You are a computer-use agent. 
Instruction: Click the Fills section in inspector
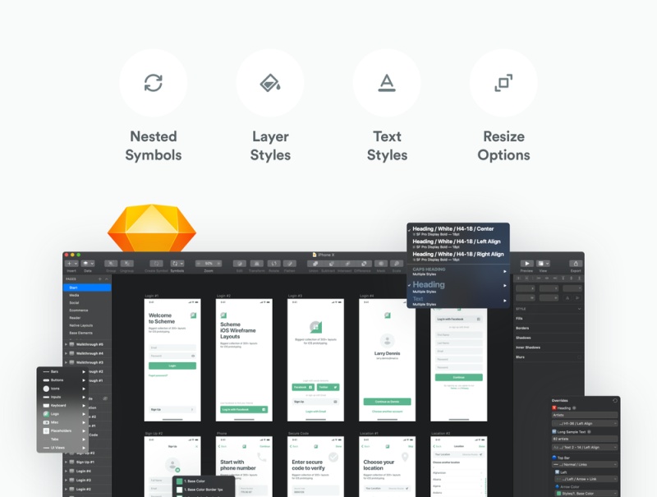520,318
